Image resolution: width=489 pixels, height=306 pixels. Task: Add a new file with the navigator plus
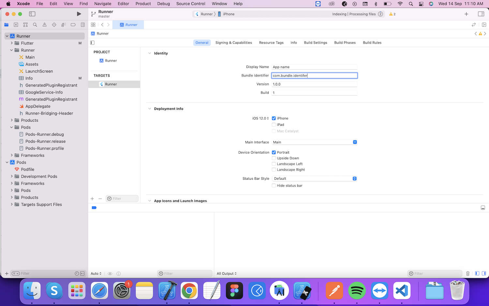(7, 273)
